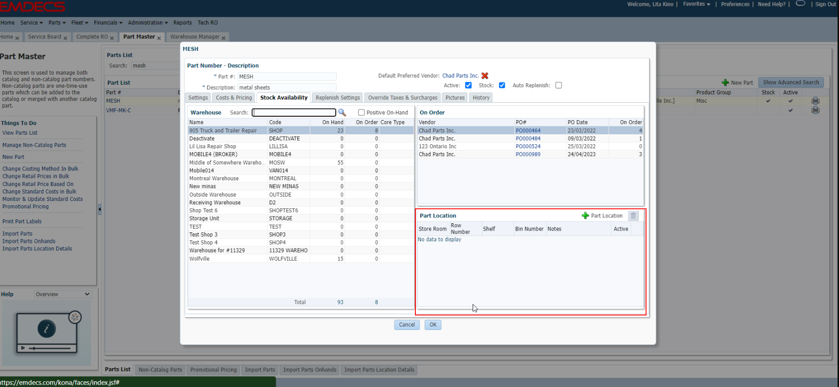Click Show Advanced Search button

[790, 82]
